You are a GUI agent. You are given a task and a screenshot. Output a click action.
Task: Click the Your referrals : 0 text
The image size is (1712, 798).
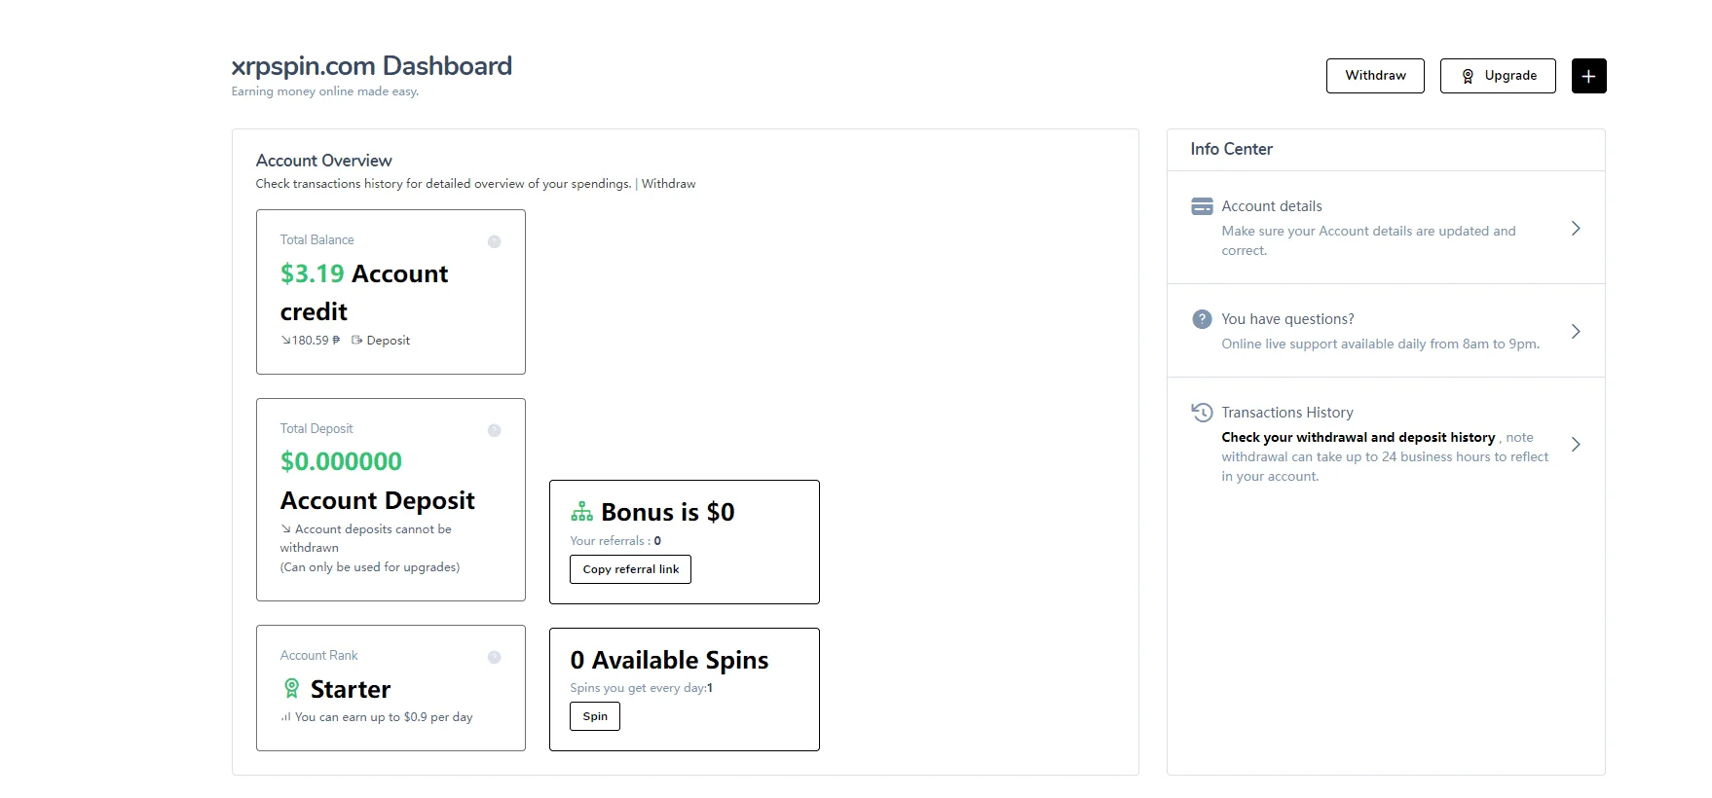coord(615,541)
